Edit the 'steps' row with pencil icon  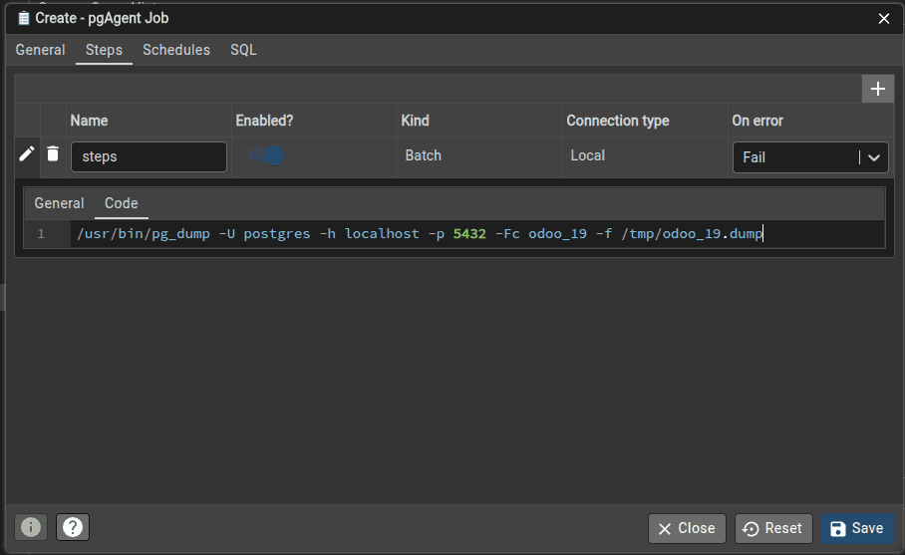point(27,154)
